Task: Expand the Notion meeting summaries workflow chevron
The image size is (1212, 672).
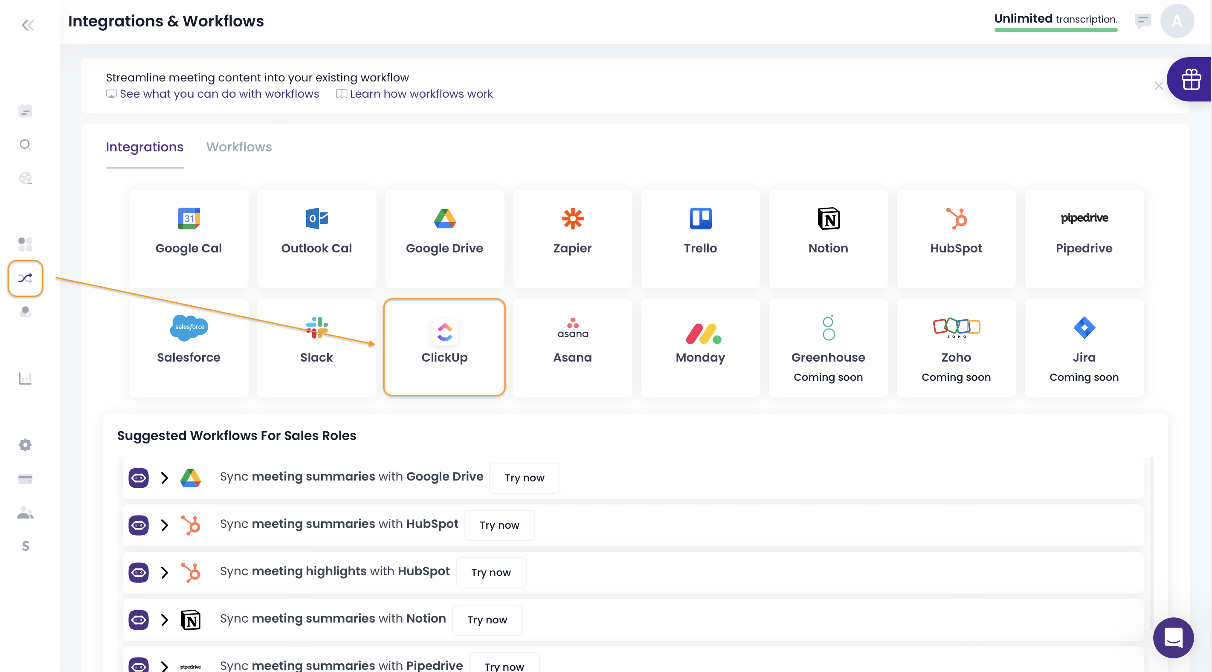Action: (x=164, y=620)
